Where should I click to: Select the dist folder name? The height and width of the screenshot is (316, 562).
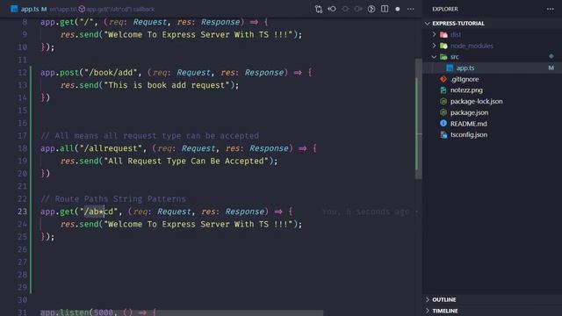click(x=456, y=35)
